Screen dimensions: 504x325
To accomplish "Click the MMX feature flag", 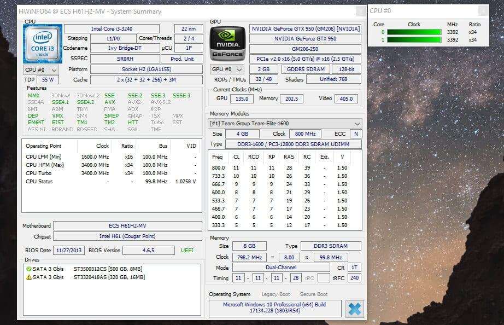I will pyautogui.click(x=34, y=96).
